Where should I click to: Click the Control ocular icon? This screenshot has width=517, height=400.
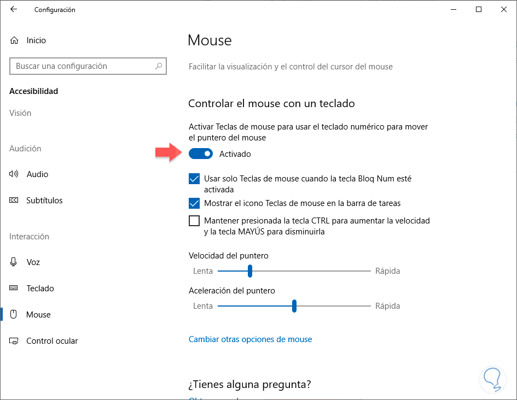[14, 341]
